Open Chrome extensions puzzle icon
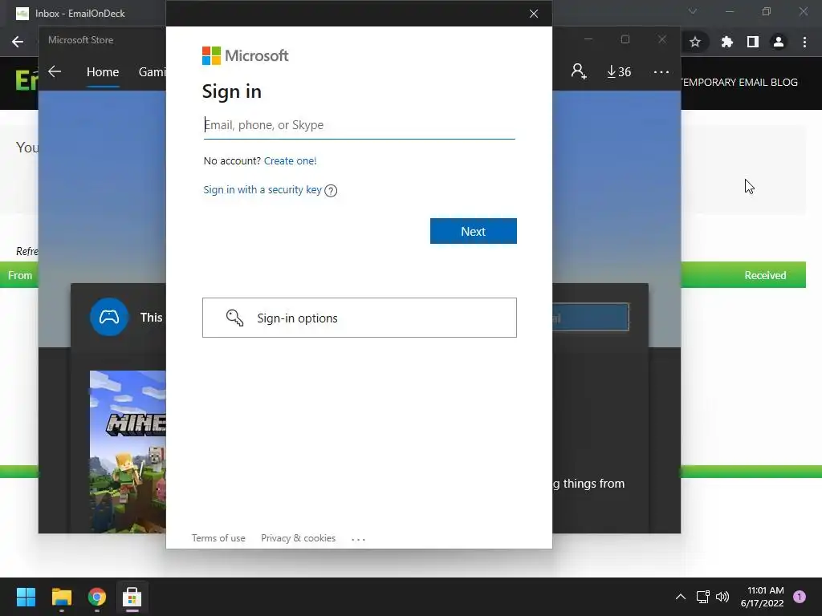Viewport: 822px width, 616px height. click(x=726, y=42)
